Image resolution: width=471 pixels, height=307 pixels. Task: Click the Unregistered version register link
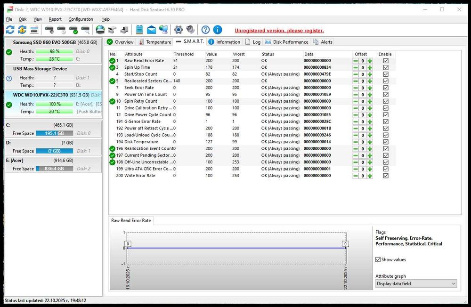coord(279,31)
